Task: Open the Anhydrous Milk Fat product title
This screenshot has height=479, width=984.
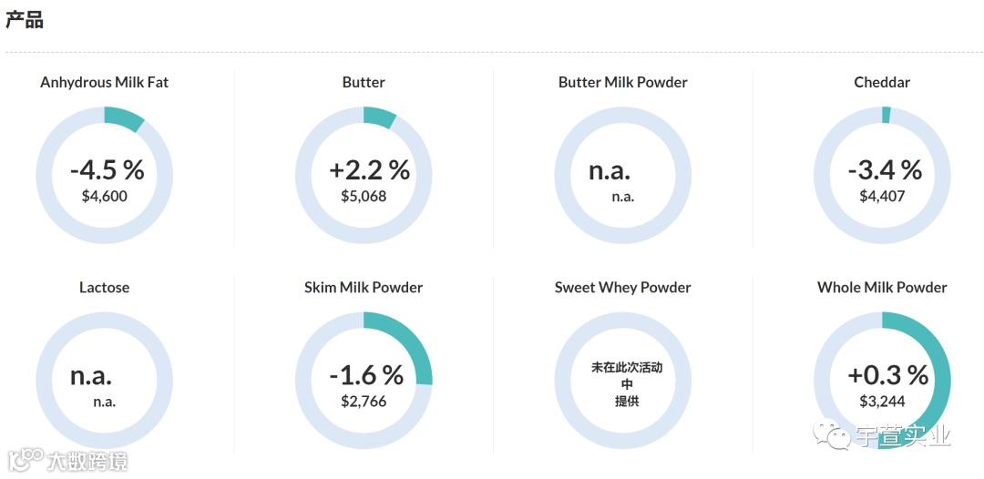Action: tap(104, 82)
